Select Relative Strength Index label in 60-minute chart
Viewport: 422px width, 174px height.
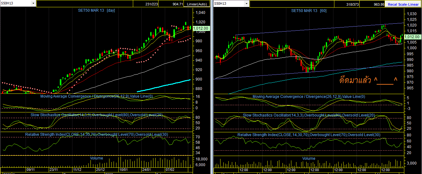309,135
